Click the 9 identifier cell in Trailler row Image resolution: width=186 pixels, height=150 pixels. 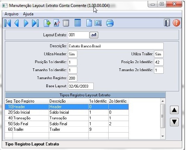(x=99, y=129)
